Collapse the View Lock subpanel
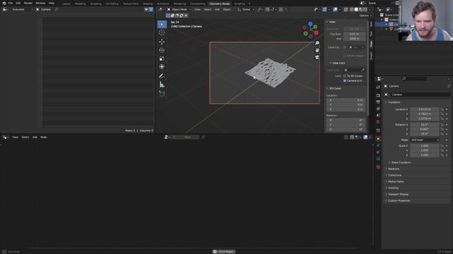 [338, 63]
